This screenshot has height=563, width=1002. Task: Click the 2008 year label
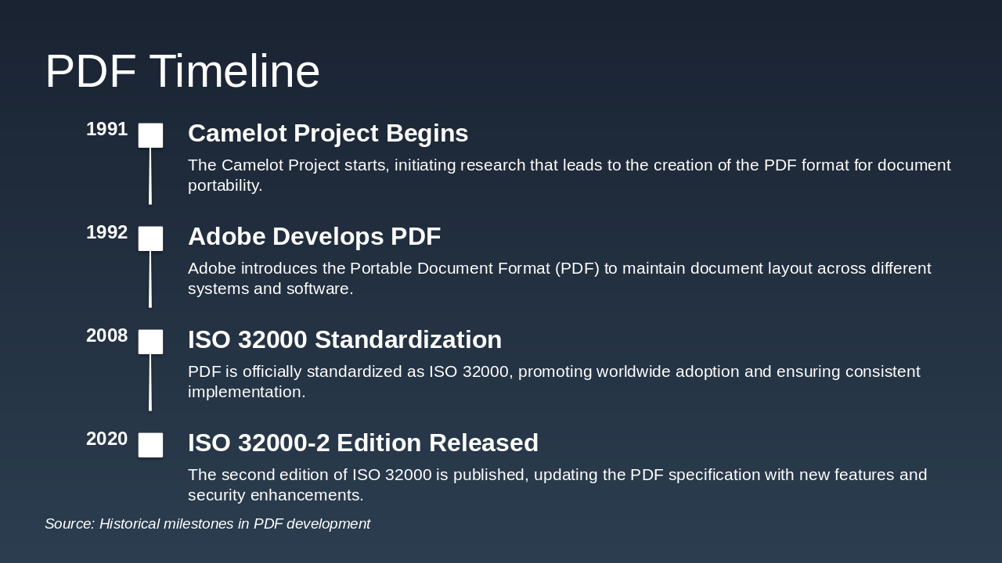coord(106,336)
